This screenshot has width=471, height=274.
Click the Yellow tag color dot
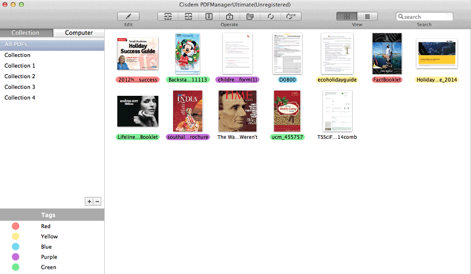coord(16,236)
